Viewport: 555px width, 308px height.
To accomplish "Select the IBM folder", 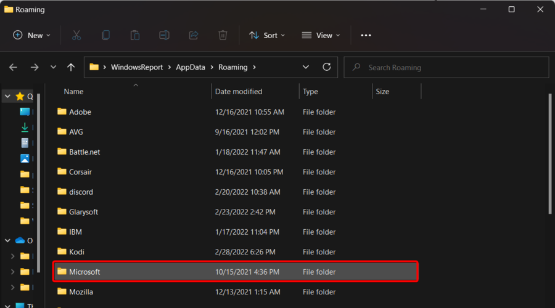I will tap(236, 232).
